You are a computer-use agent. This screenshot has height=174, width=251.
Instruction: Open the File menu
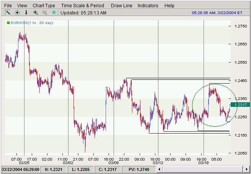click(x=8, y=6)
